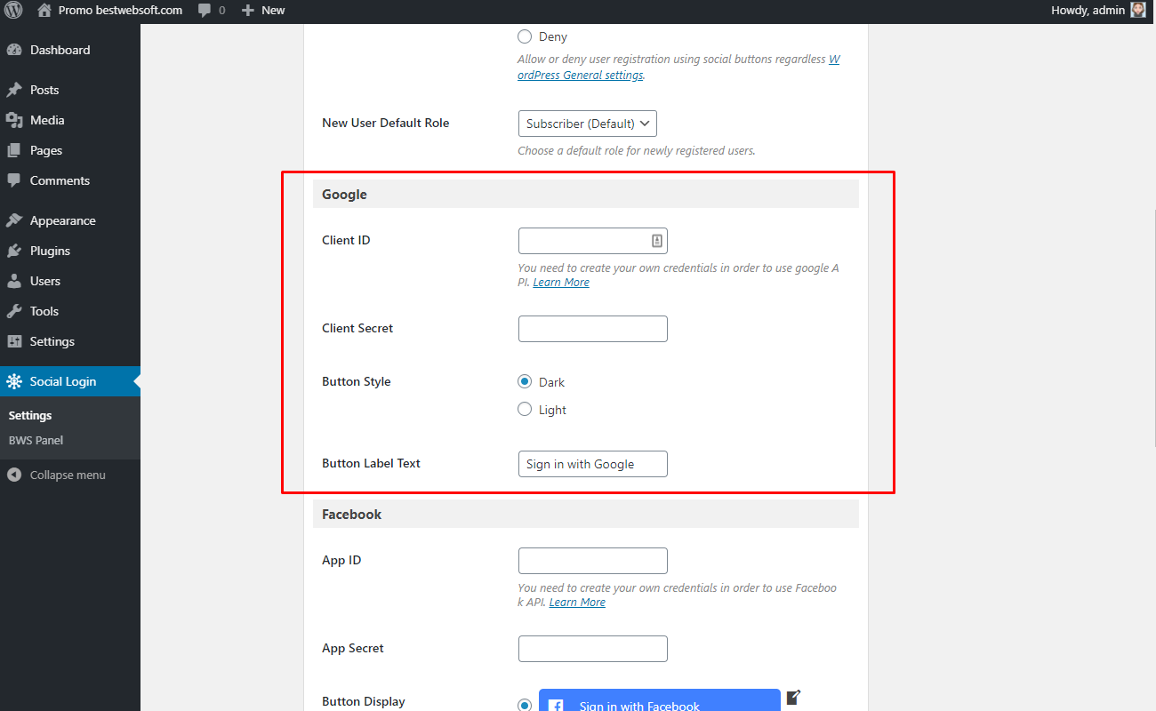1156x711 pixels.
Task: Click the comment count 0 in admin bar
Action: coord(221,11)
